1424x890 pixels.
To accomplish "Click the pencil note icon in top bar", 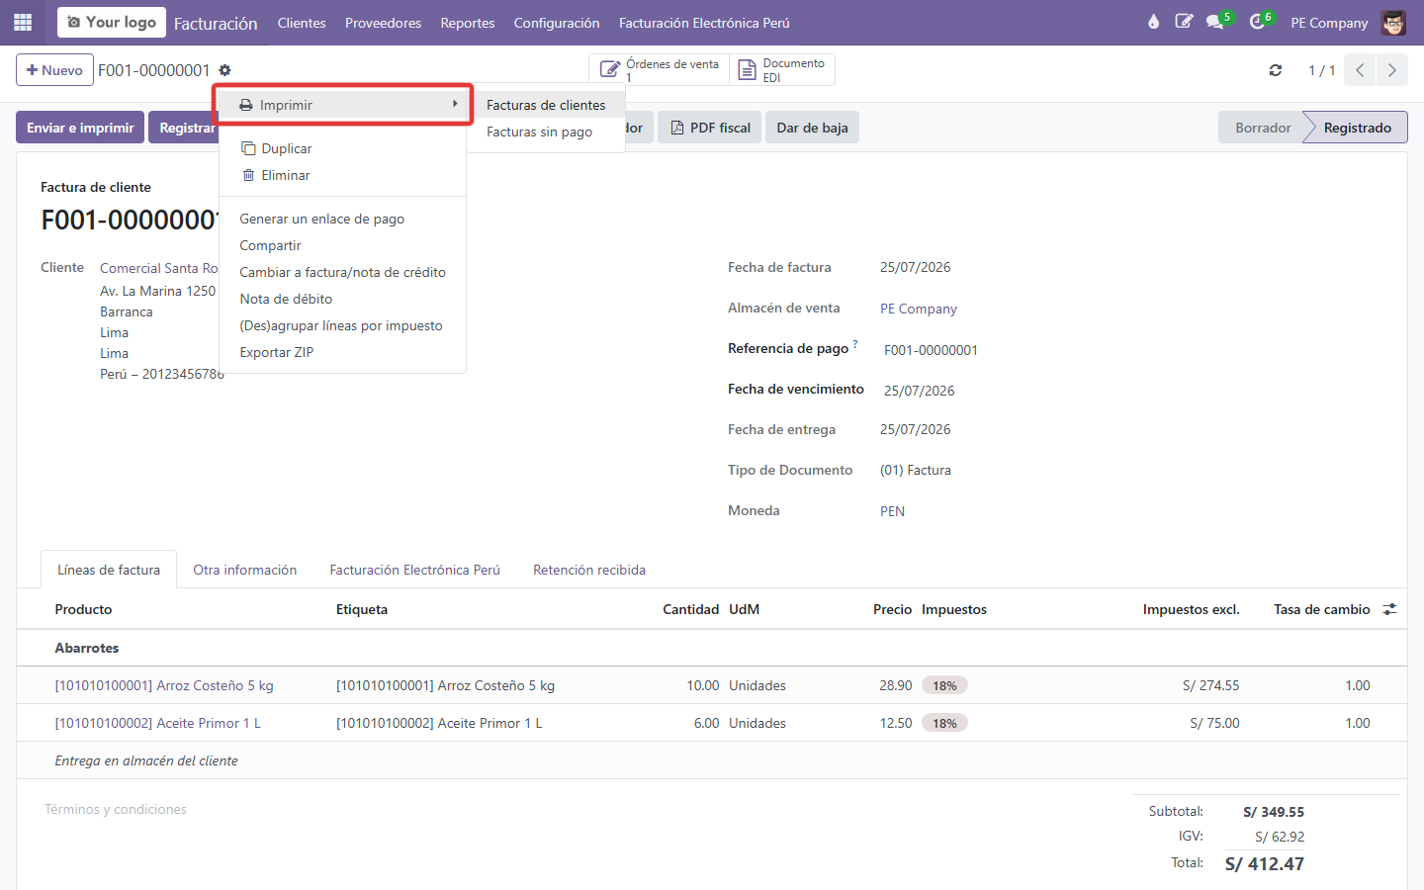I will point(1184,22).
